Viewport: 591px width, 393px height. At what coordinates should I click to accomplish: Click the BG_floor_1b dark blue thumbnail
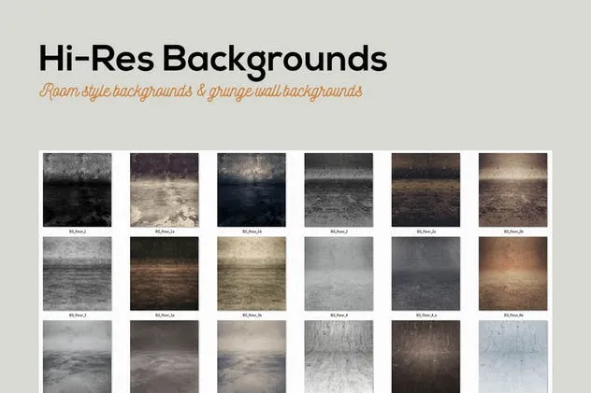point(252,189)
